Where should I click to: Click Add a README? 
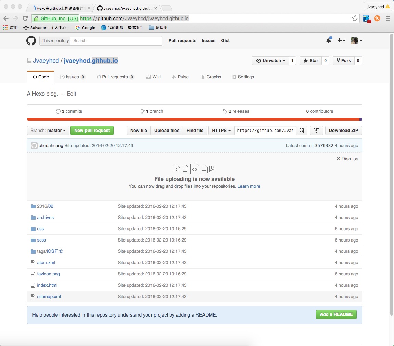[336, 314]
